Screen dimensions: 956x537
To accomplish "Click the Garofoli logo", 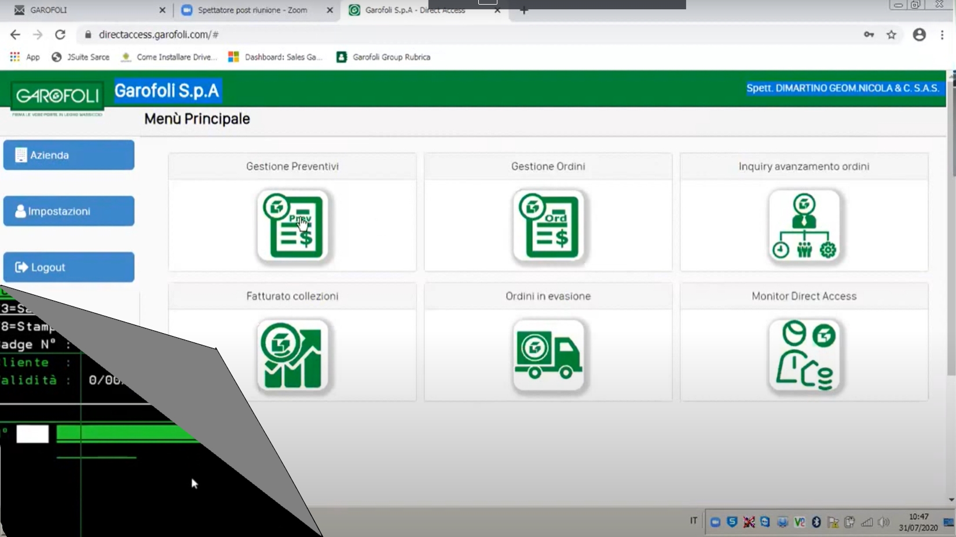I will (x=57, y=96).
